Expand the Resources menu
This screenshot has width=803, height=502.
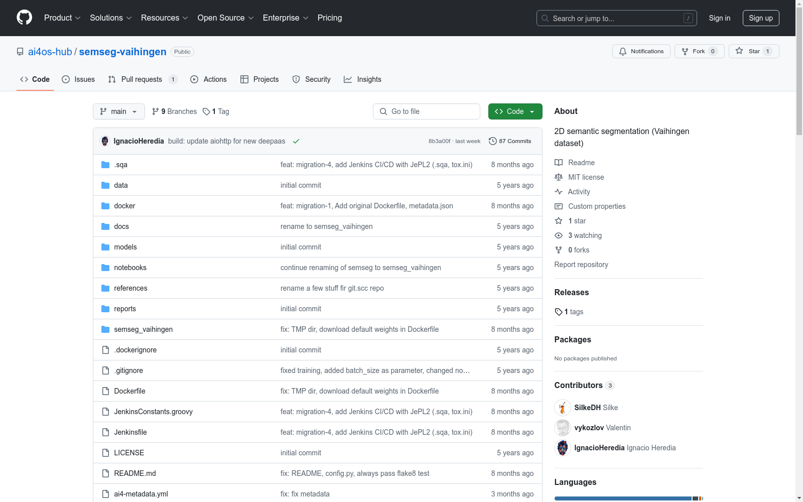coord(165,18)
